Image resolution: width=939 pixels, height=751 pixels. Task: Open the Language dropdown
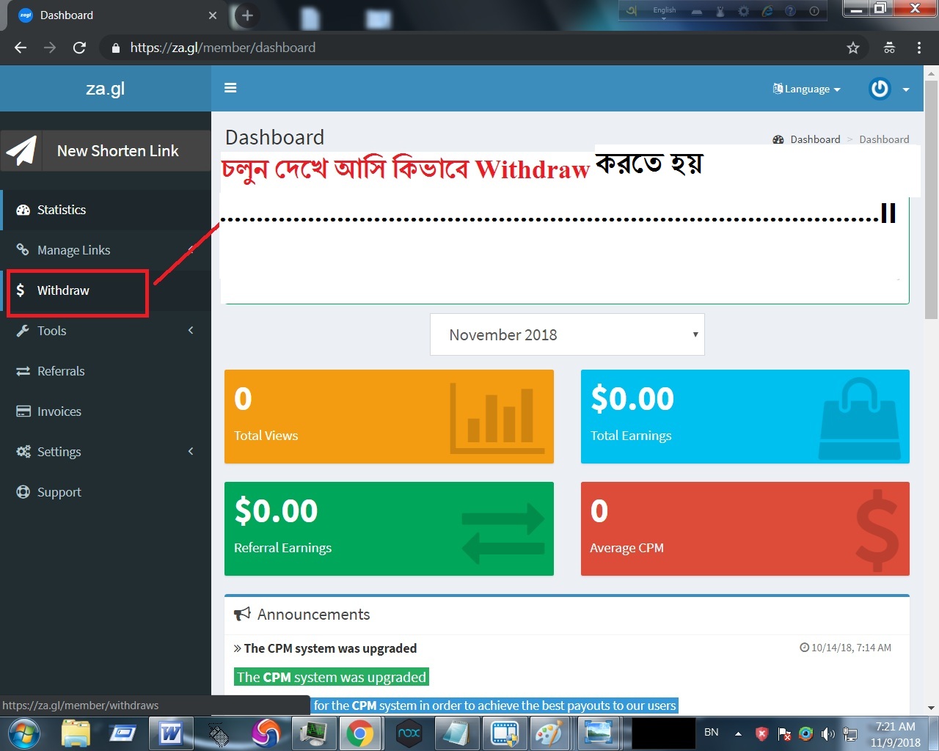pos(806,89)
